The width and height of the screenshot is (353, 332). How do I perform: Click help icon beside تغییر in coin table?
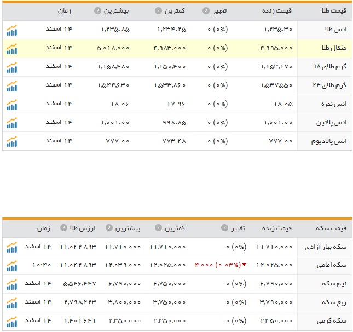coord(224,228)
